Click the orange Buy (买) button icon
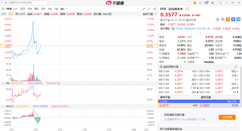The height and width of the screenshot is (131, 242). pyautogui.click(x=227, y=19)
